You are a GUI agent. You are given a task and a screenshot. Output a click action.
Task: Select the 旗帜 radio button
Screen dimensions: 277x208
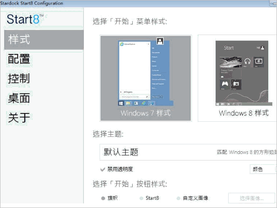coord(103,198)
